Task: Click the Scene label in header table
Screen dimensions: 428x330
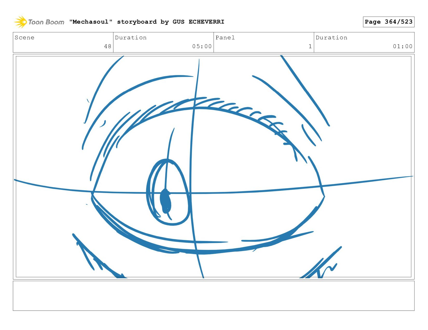Action: point(24,38)
